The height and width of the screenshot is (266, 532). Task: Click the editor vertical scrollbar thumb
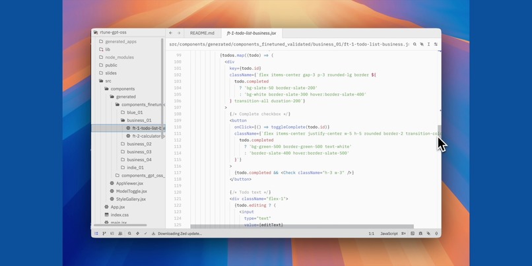coord(440,131)
